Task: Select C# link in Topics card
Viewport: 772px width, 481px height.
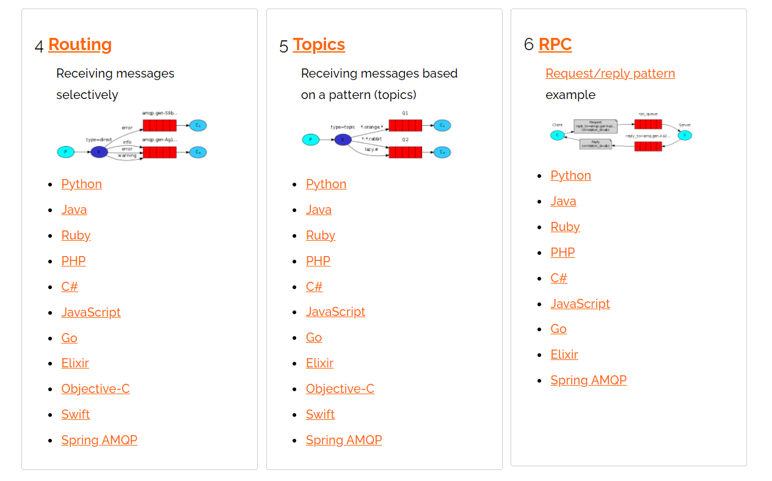Action: pos(315,287)
